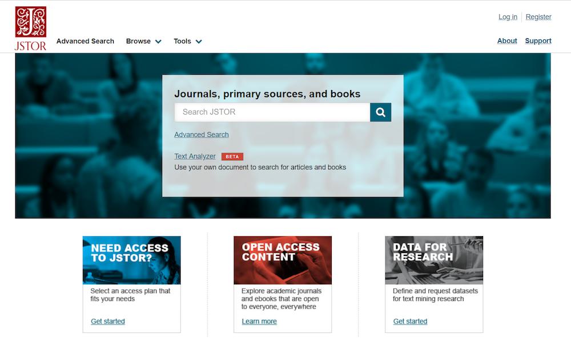
Task: Click Learn more under Open Access Content
Action: [259, 321]
